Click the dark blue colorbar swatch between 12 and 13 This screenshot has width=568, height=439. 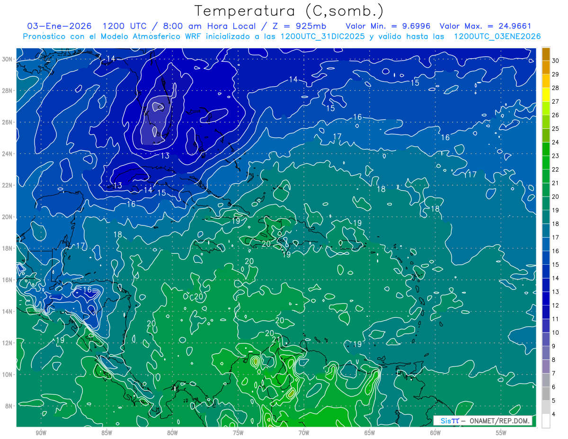(546, 299)
